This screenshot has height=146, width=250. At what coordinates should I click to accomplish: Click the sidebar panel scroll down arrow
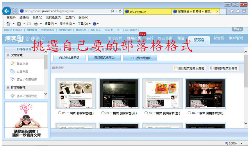pyautogui.click(x=46, y=94)
